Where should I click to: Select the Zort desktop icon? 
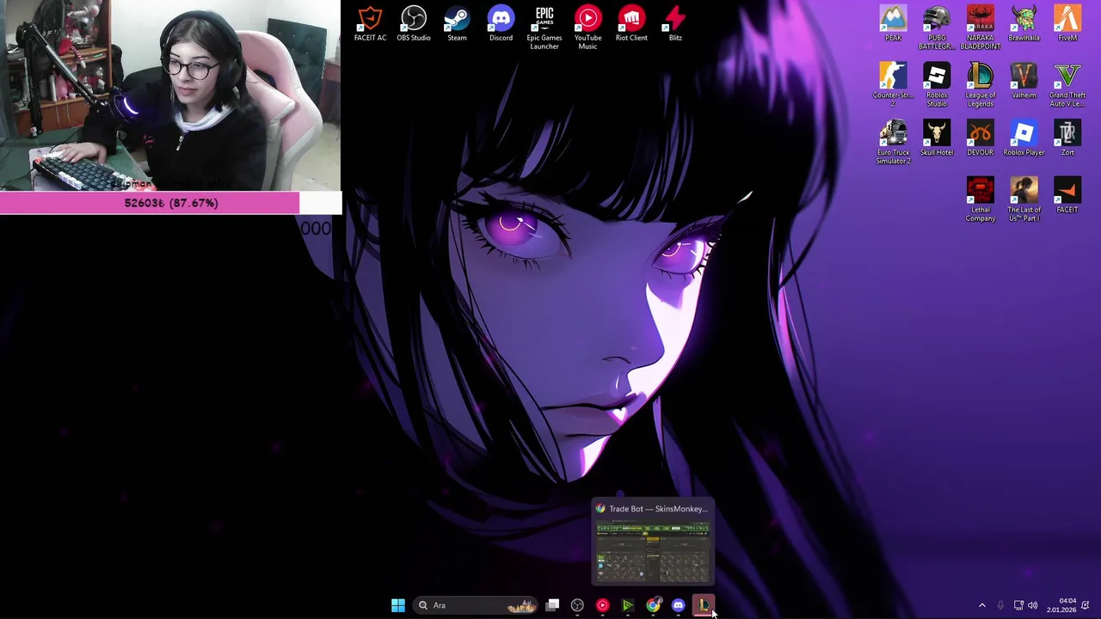pos(1067,138)
